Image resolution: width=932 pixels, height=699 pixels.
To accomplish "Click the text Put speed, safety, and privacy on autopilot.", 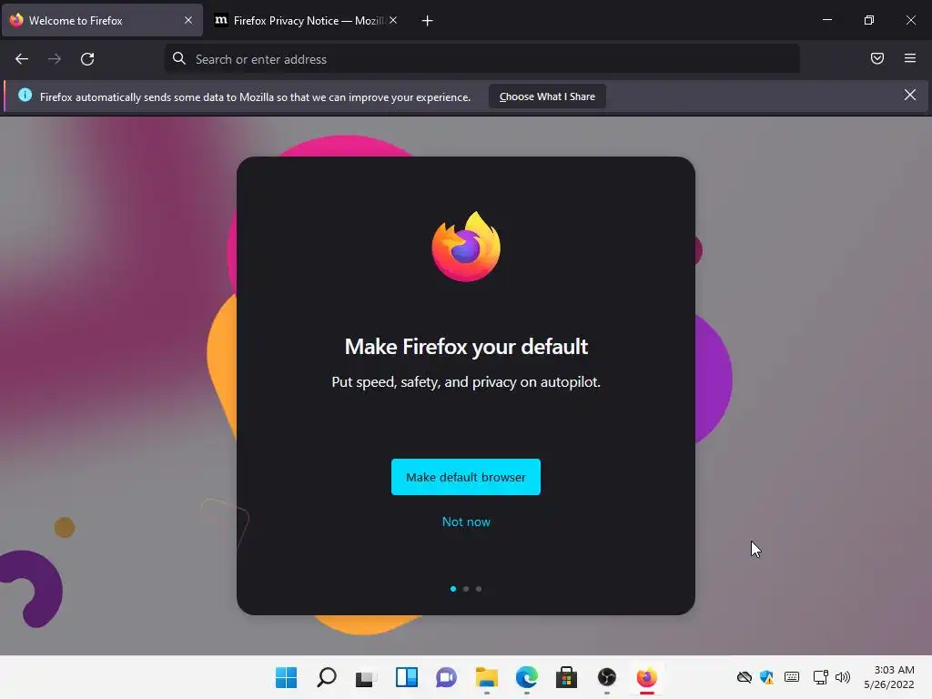I will (x=466, y=381).
